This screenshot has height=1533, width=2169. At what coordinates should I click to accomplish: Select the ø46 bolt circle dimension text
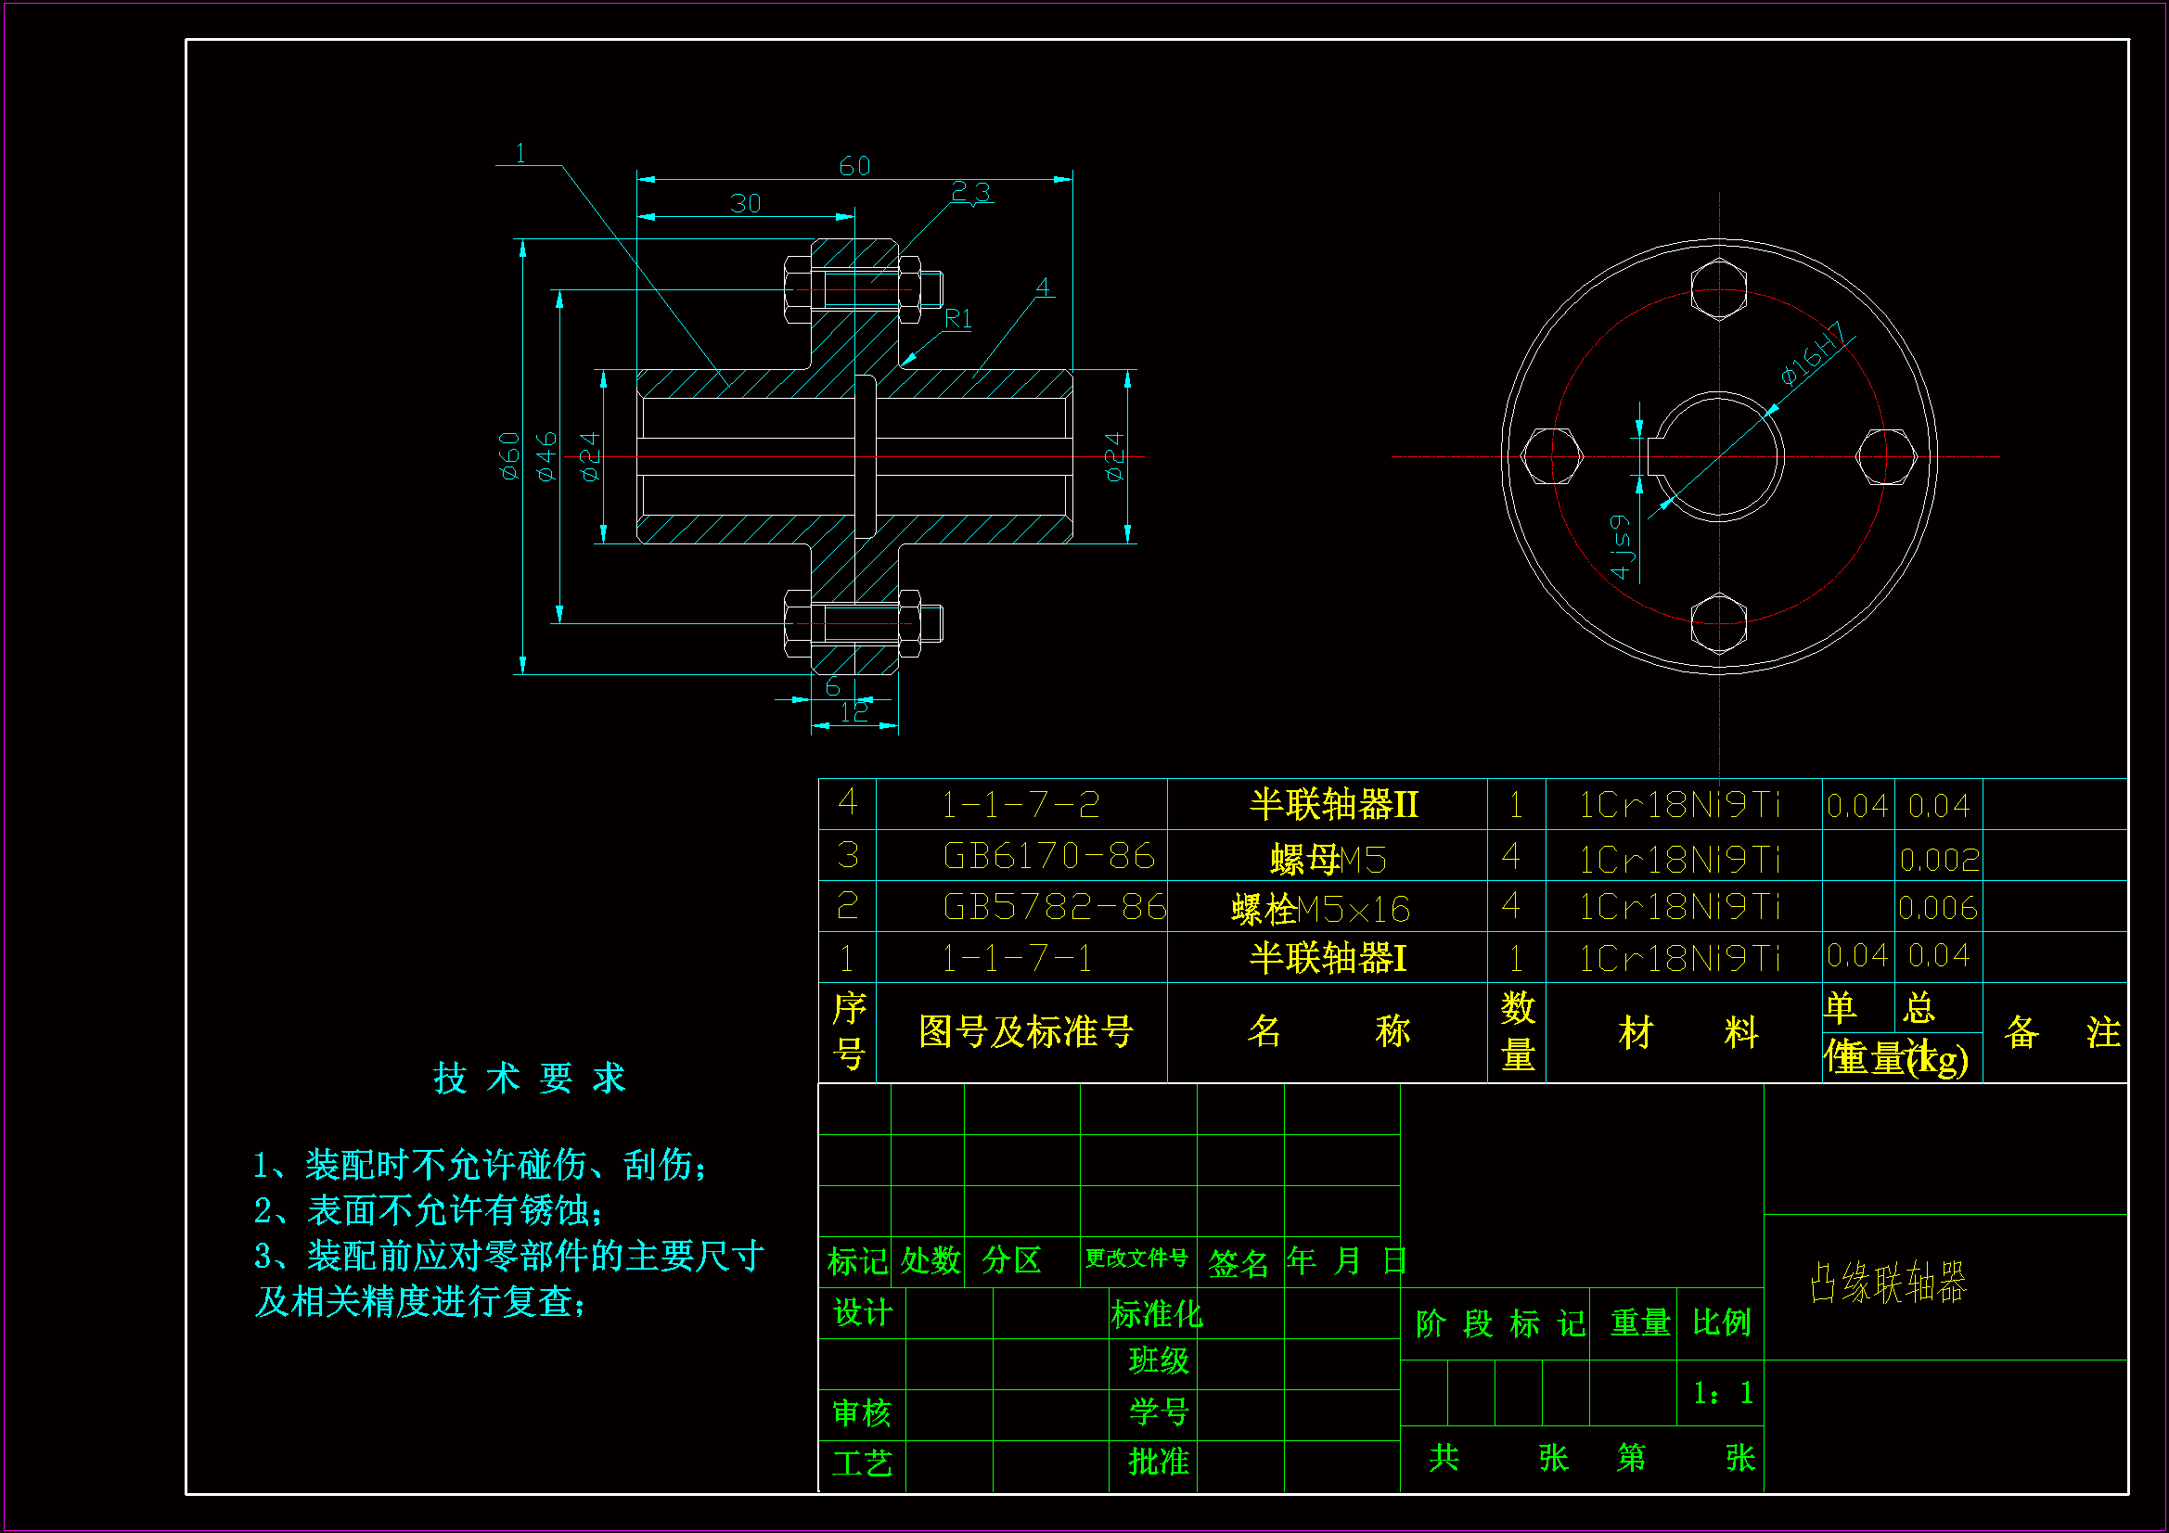click(547, 456)
